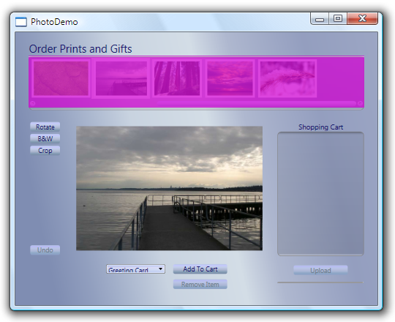Screen dimensions: 395x322
Task: Apply the B&W effect
Action: tap(45, 139)
